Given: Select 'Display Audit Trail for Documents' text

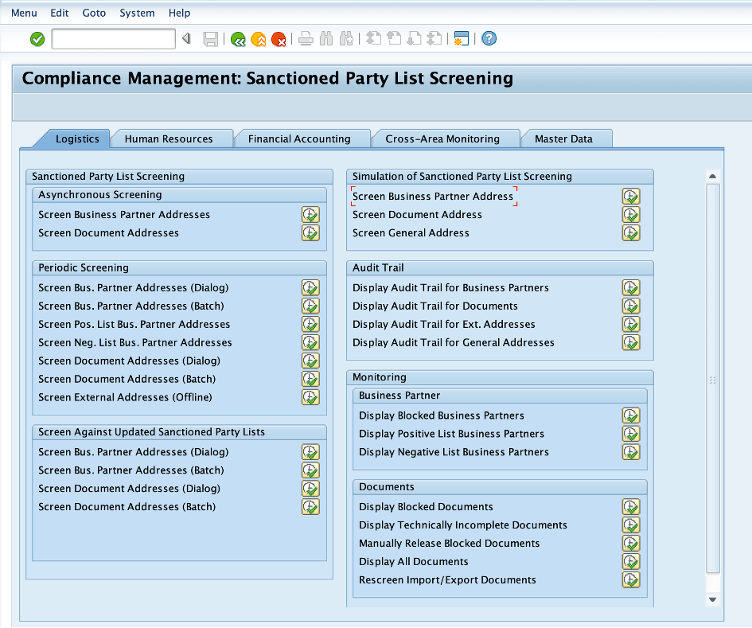Looking at the screenshot, I should coord(435,306).
